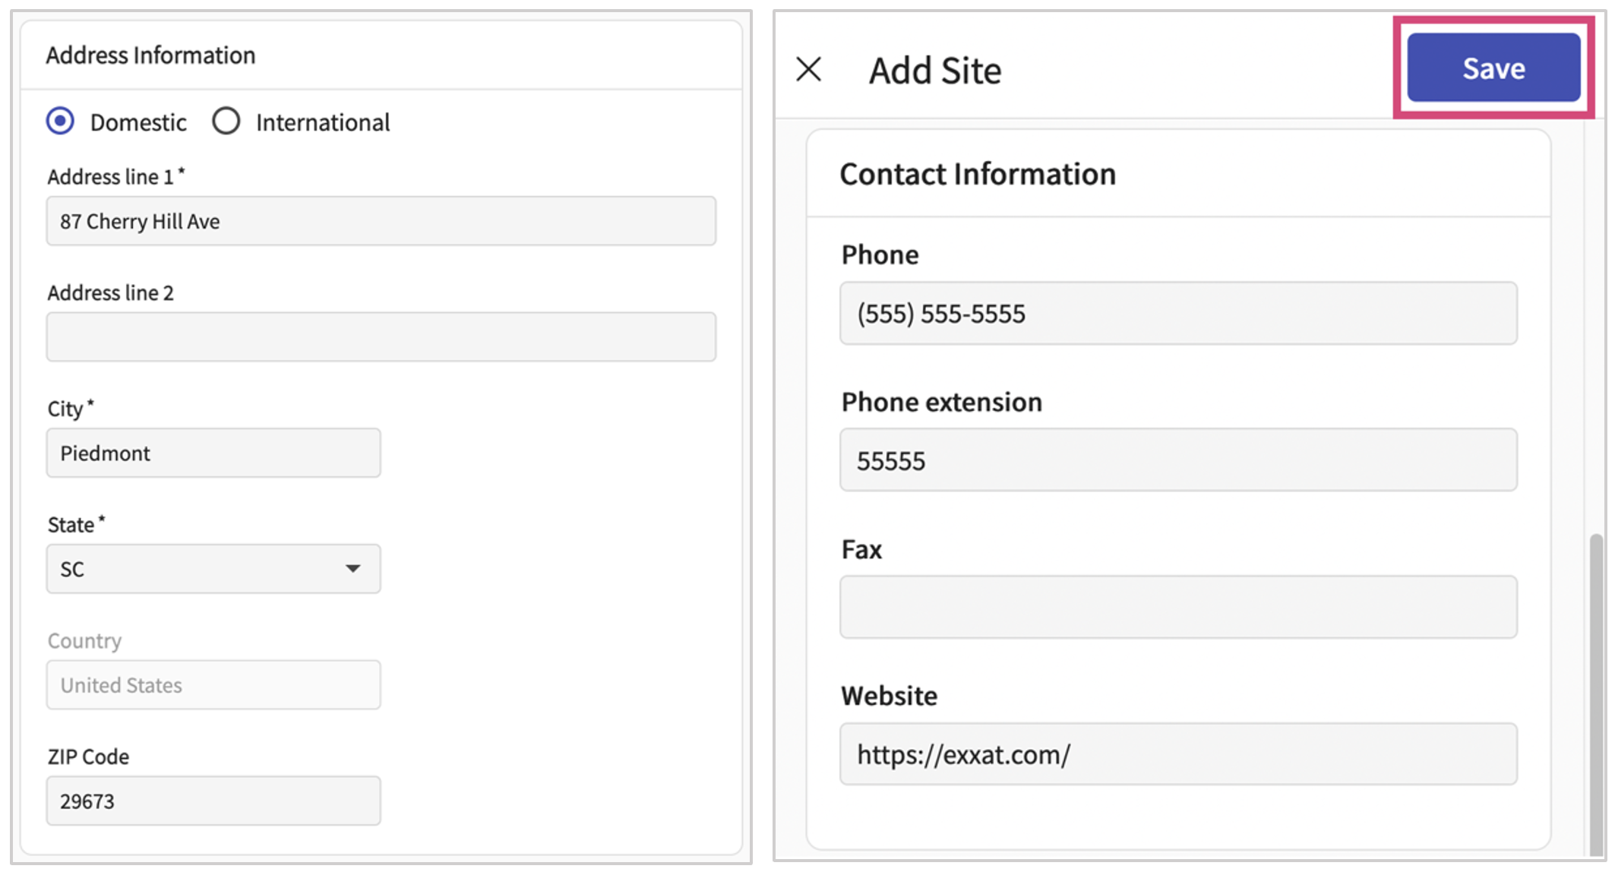Focus the empty Address line 2 field
The image size is (1615, 872).
coord(380,337)
